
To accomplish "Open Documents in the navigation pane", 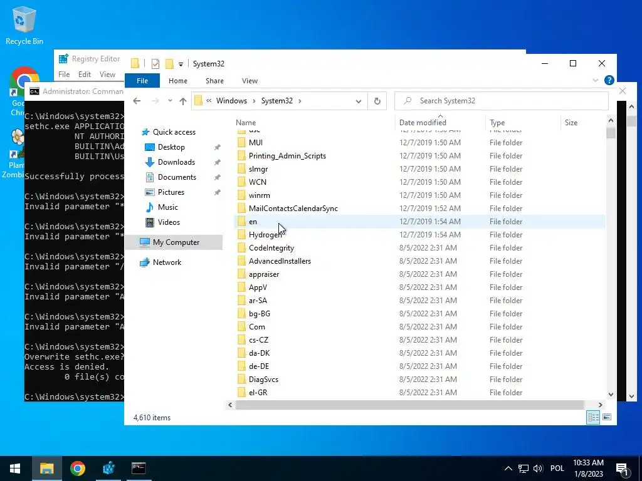I will coord(177,177).
